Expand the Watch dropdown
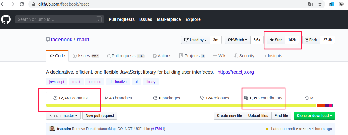The width and height of the screenshot is (348, 135). click(x=238, y=40)
